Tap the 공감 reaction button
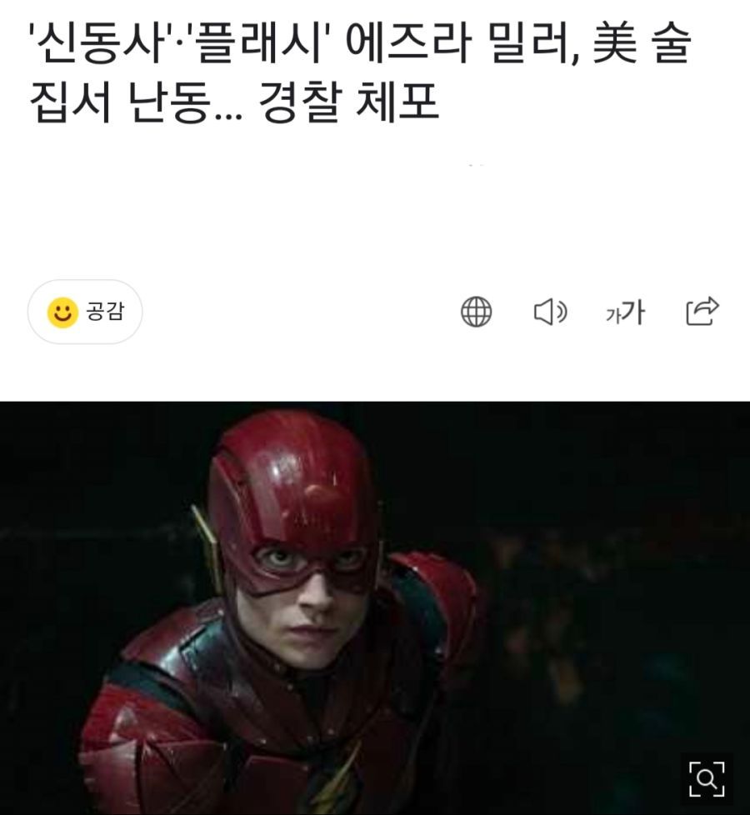 [x=85, y=312]
